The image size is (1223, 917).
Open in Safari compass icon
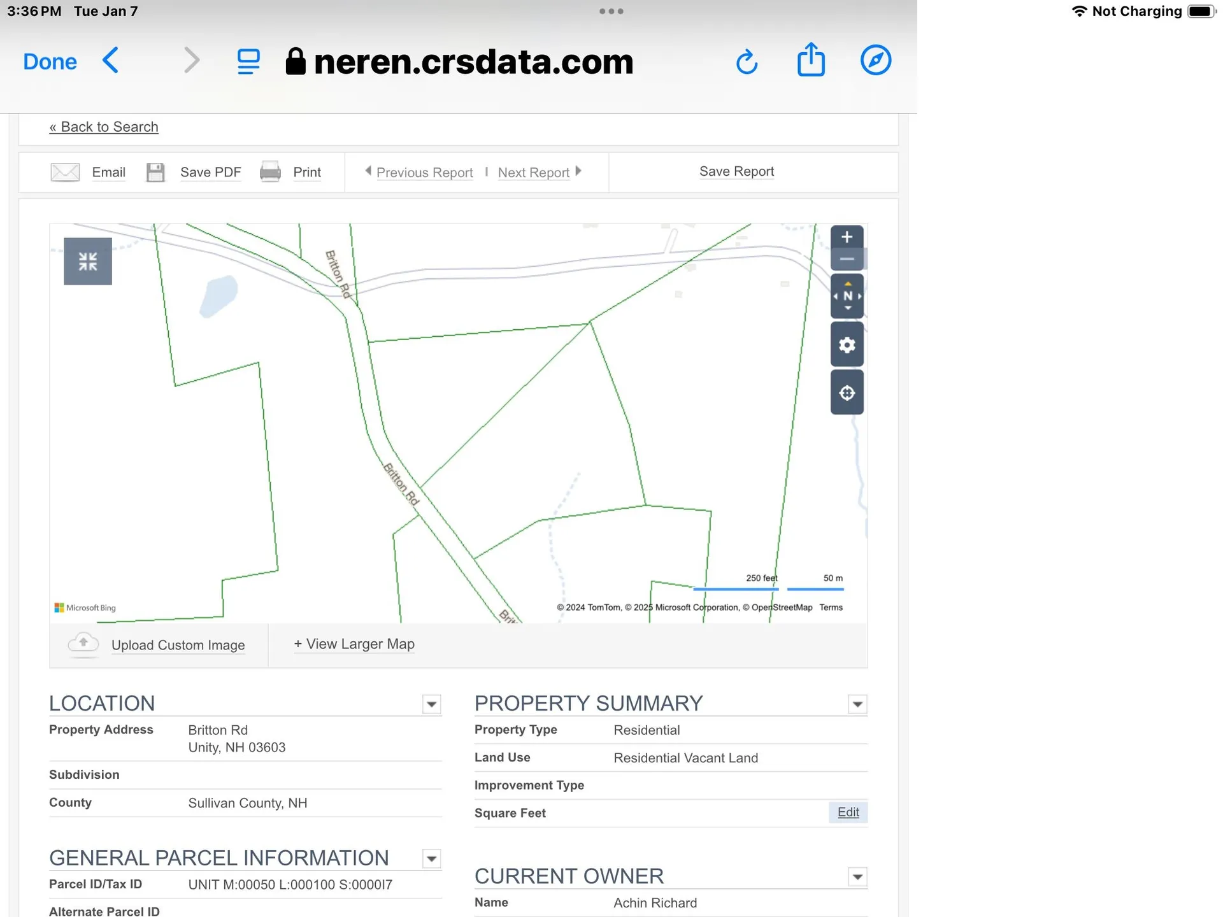[876, 60]
